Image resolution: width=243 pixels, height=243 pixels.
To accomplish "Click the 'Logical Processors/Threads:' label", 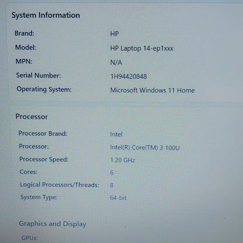I will coord(60,185).
